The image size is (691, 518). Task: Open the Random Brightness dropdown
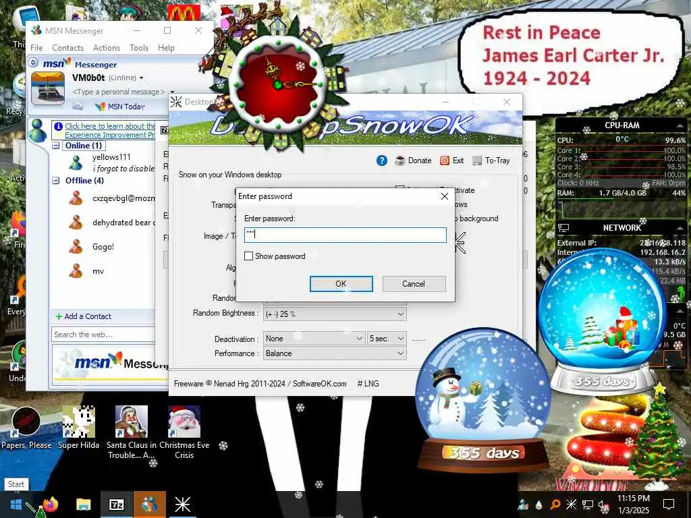coord(400,314)
